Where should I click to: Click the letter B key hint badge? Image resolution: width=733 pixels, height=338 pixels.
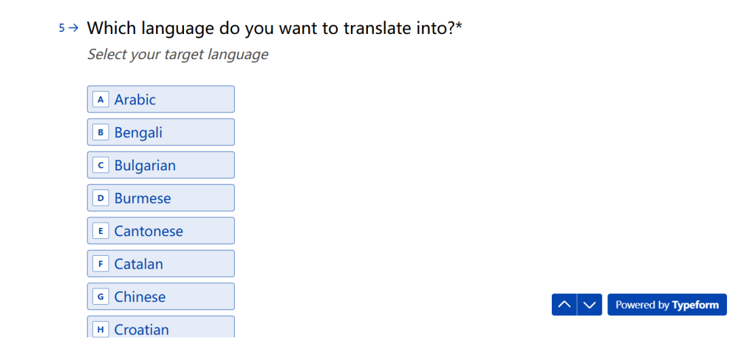(100, 132)
